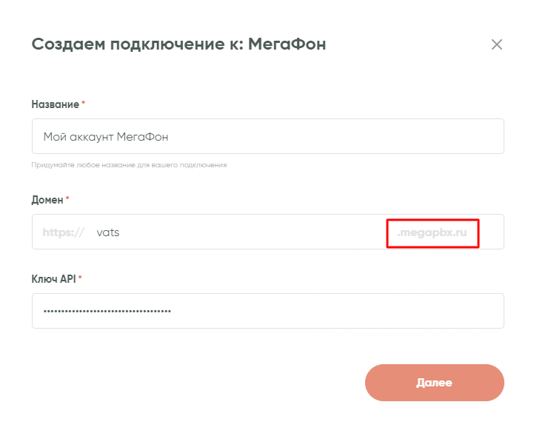
Task: Click the "Название" field label
Action: [x=55, y=104]
